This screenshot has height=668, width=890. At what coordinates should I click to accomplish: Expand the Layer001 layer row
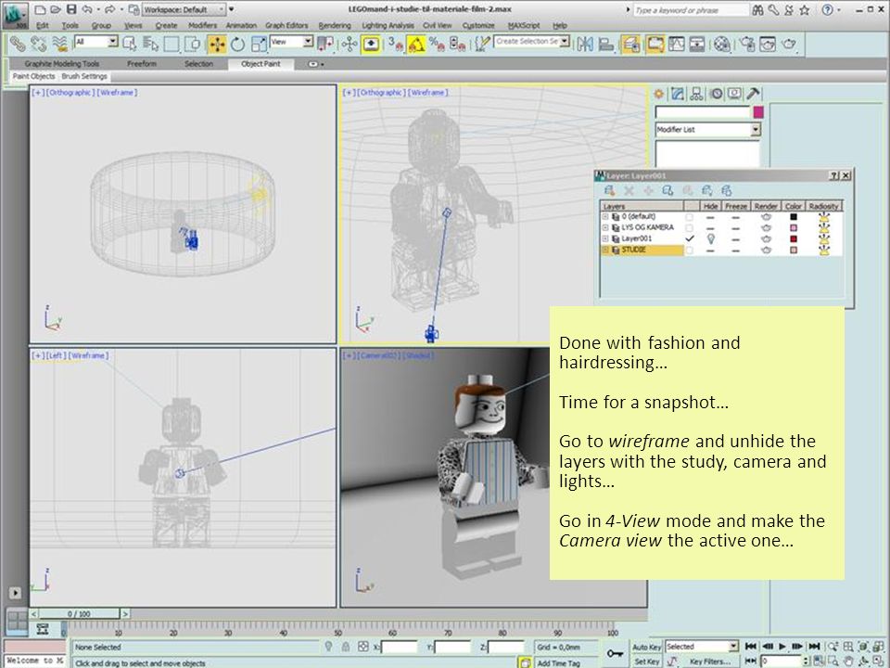tap(605, 239)
